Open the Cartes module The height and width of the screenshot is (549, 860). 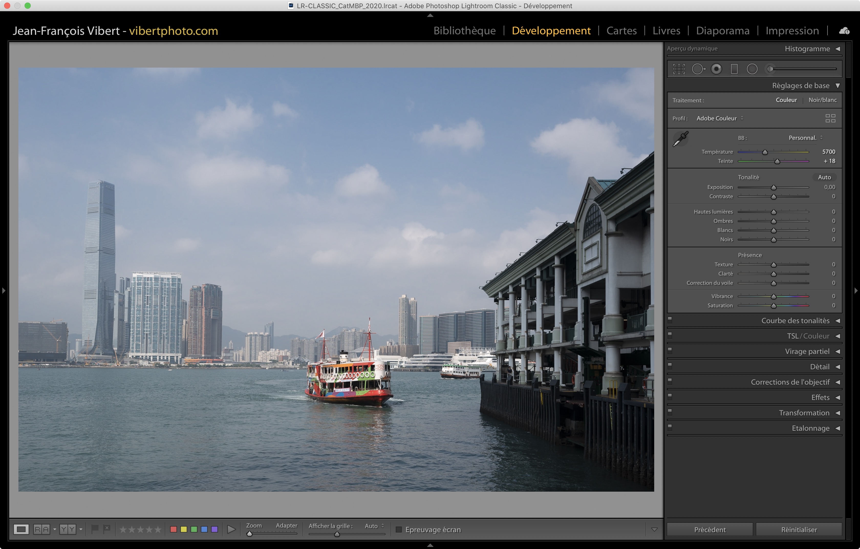[621, 31]
